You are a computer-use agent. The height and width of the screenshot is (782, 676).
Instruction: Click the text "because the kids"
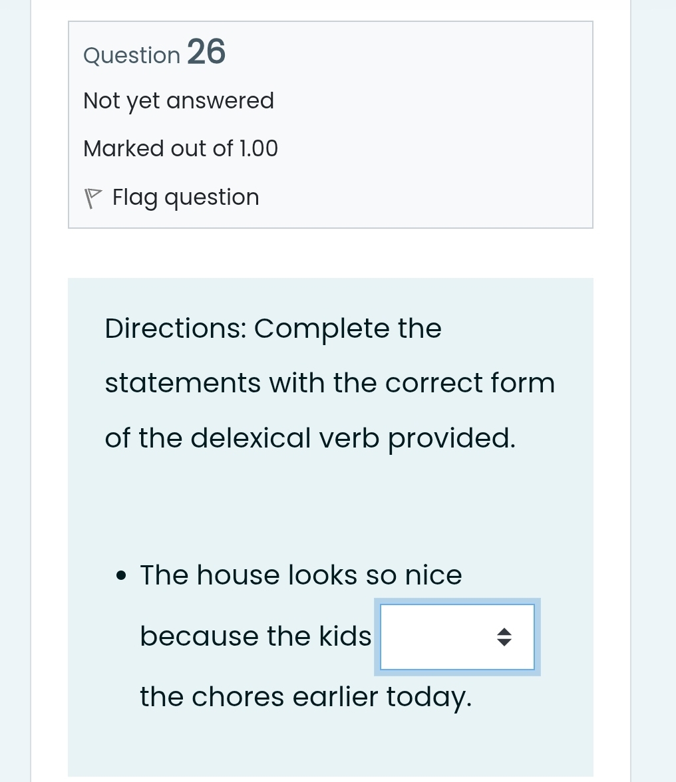tap(255, 636)
